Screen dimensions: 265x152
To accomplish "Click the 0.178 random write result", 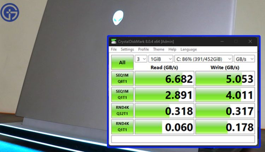I will click(225, 127).
